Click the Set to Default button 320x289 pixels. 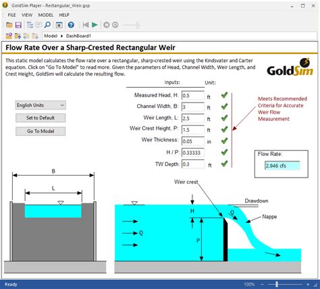point(41,117)
